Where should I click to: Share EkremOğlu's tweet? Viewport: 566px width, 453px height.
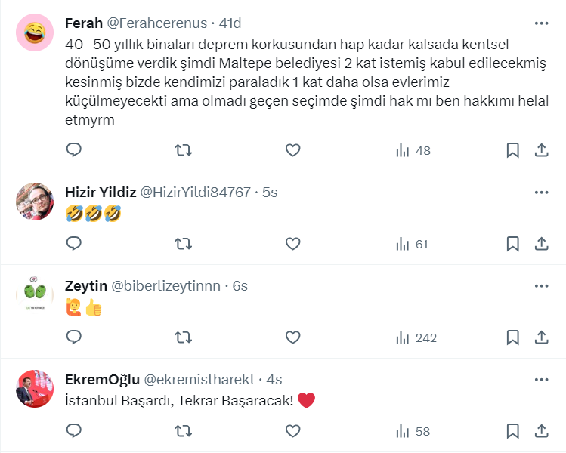coord(541,431)
